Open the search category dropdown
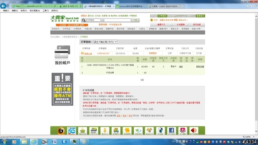This screenshot has width=258, height=145. (x=95, y=20)
